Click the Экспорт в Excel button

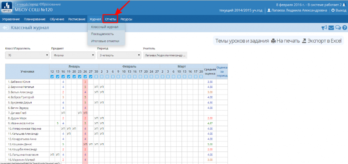point(321,41)
